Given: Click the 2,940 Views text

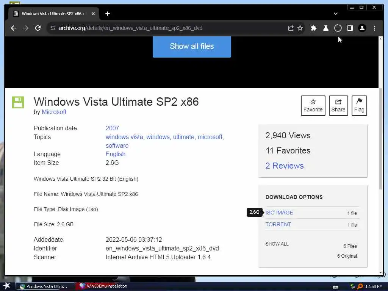Looking at the screenshot, I should coord(288,135).
